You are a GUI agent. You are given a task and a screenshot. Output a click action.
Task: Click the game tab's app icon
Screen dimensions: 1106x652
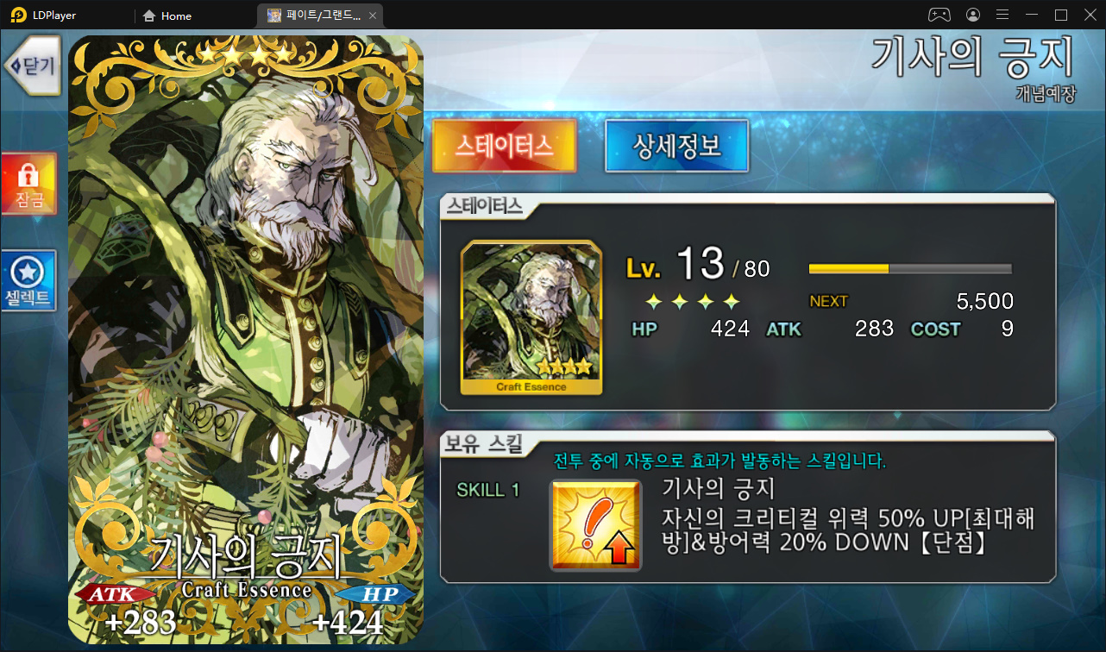tap(273, 16)
